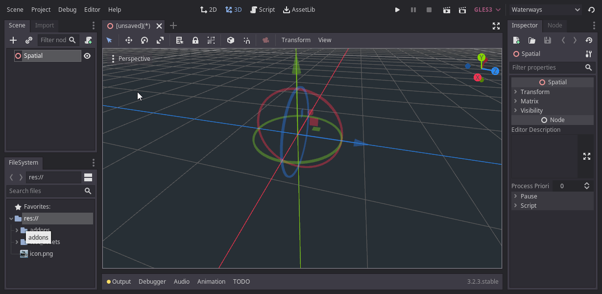This screenshot has height=294, width=602.
Task: Play the project
Action: point(397,10)
